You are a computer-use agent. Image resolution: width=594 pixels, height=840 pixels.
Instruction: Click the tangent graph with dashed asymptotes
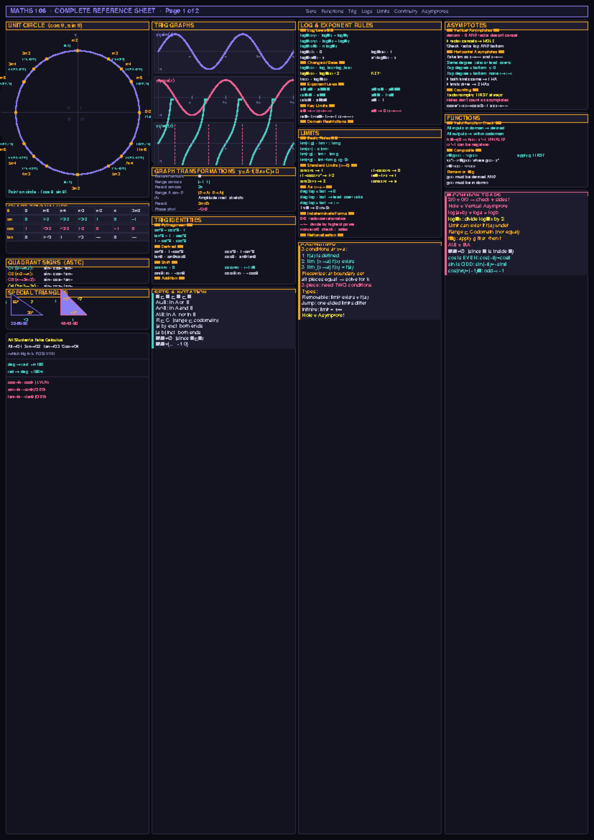coord(224,144)
